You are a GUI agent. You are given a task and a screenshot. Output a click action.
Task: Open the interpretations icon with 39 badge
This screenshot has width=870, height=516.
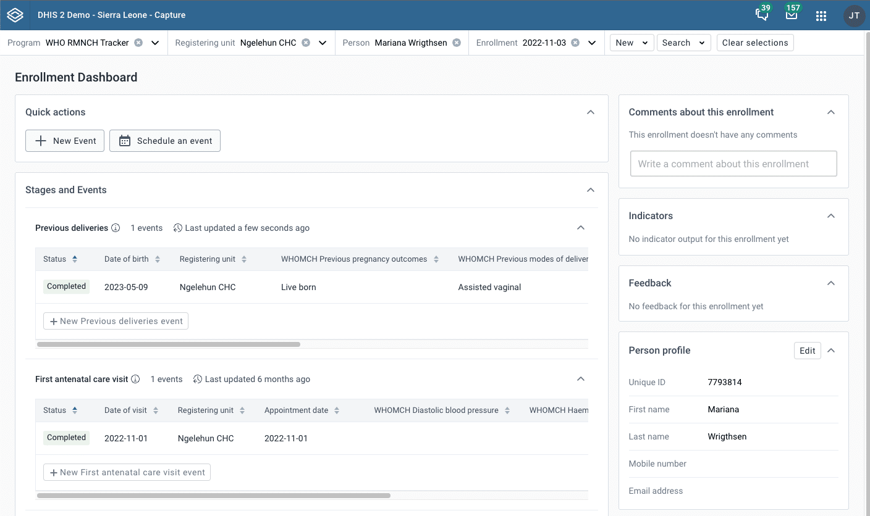click(x=762, y=15)
